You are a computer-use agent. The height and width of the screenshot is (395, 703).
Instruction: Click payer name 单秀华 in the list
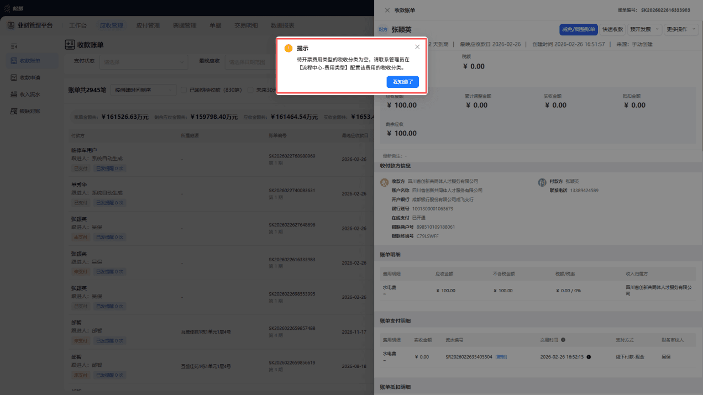coord(79,185)
